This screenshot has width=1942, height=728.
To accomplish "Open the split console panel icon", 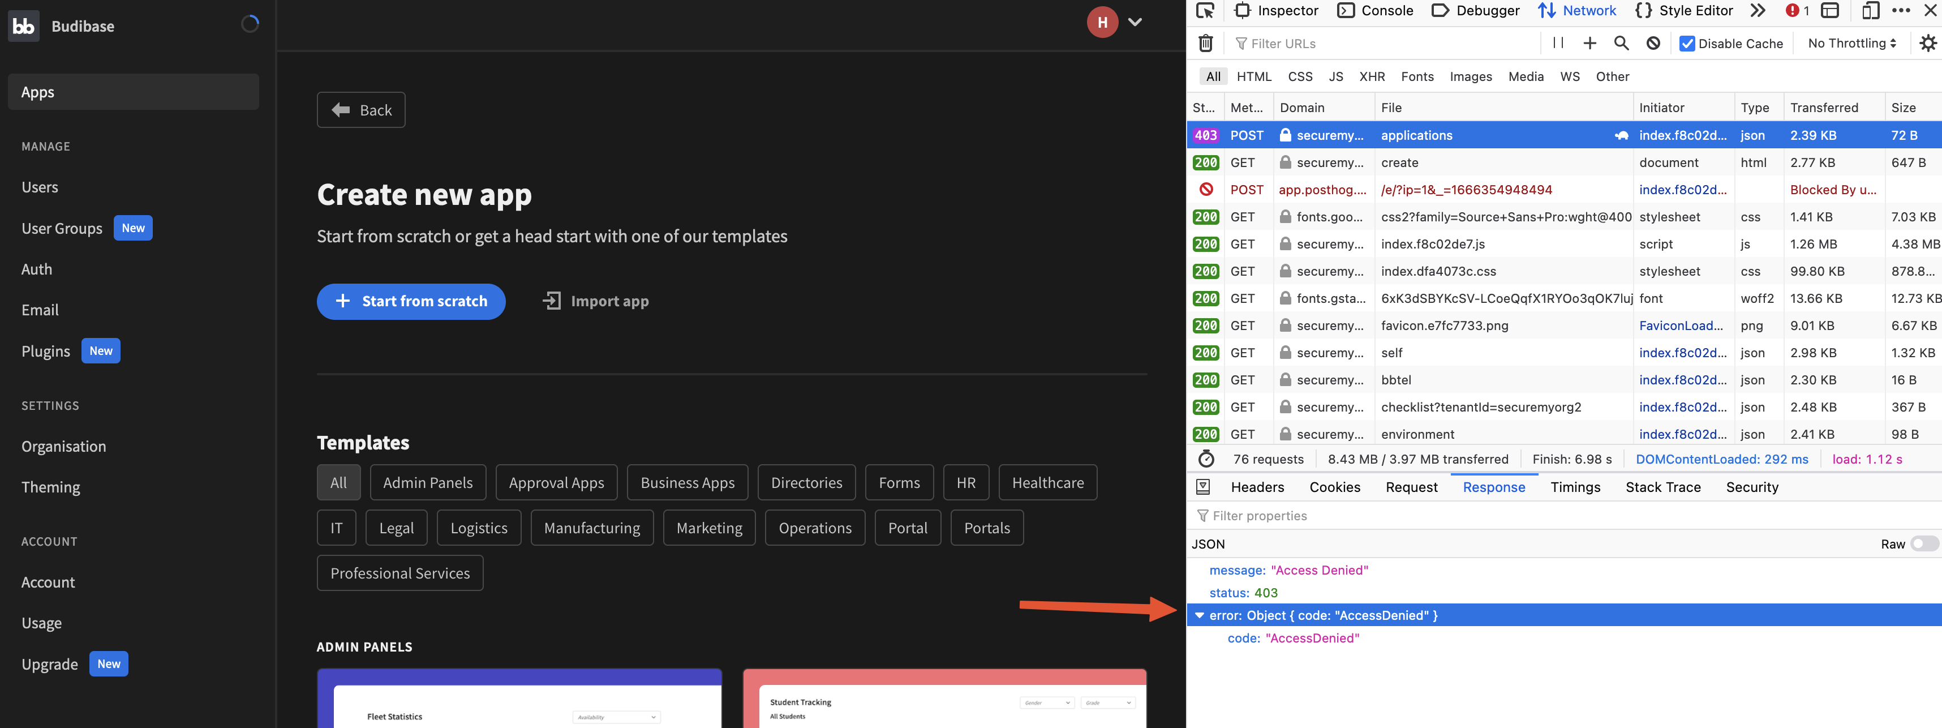I will coord(1831,11).
